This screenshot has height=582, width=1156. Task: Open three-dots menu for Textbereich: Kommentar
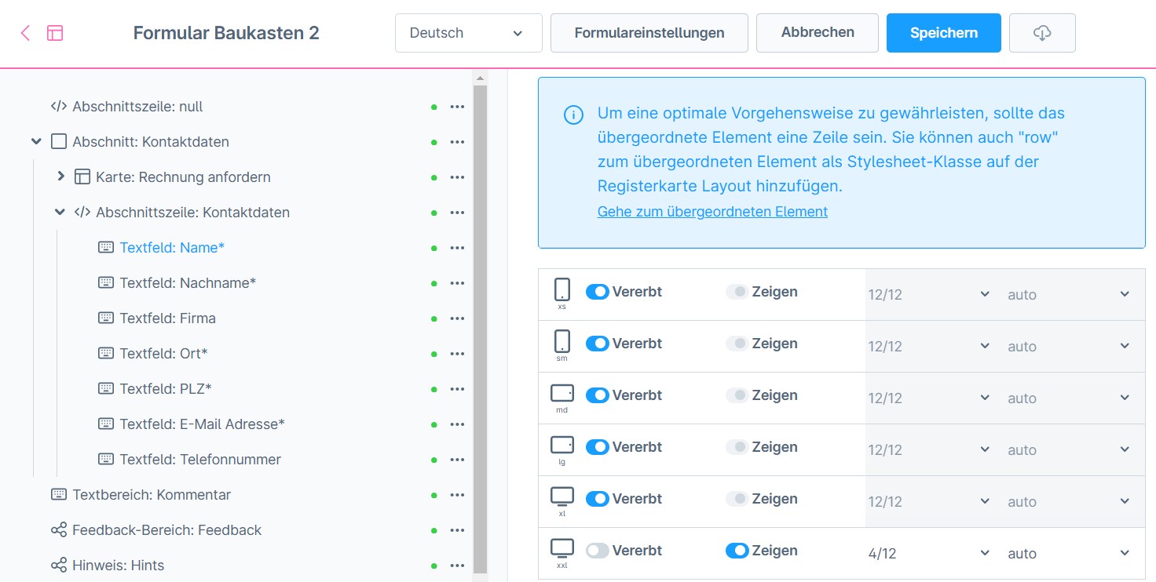point(457,495)
